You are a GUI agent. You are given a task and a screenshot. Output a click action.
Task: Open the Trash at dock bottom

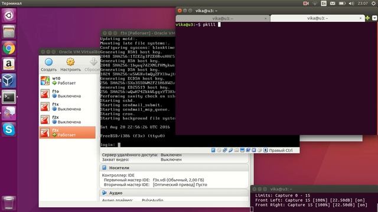click(9, 203)
